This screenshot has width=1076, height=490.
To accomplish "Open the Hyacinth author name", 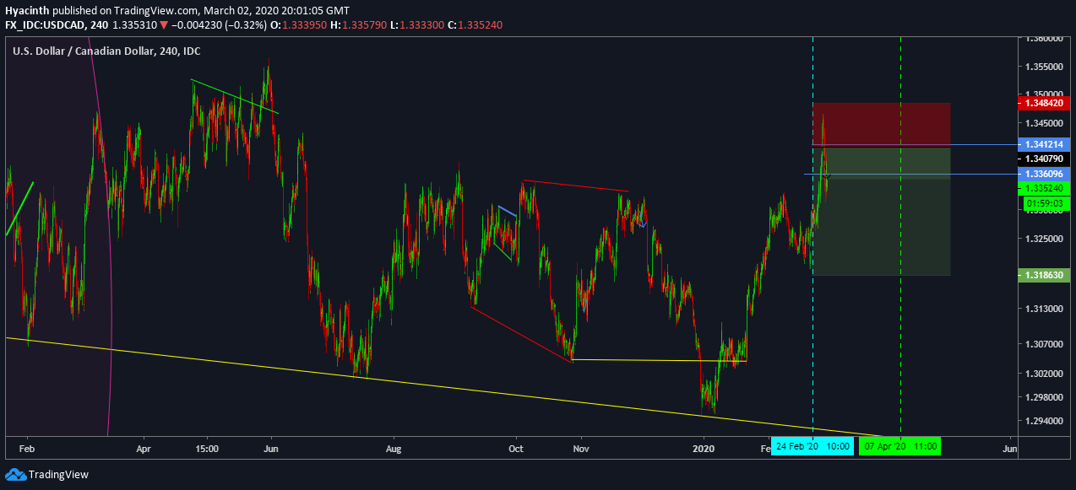I will point(26,9).
